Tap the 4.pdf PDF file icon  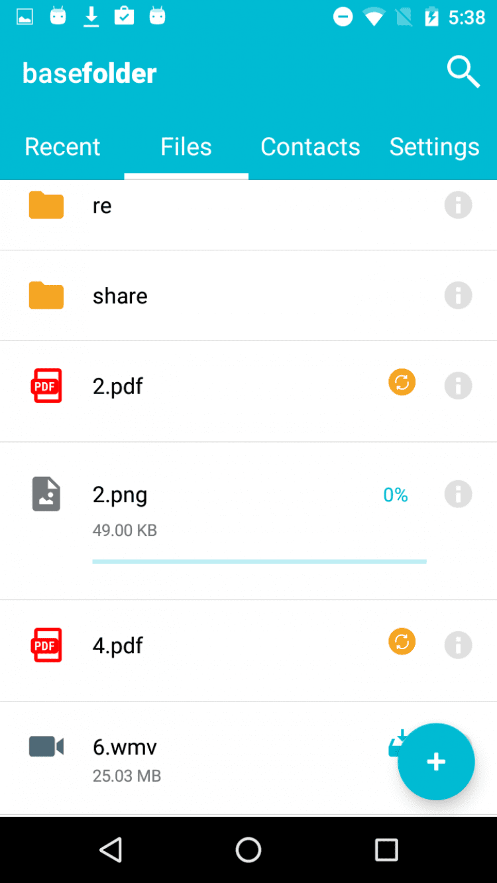point(46,645)
